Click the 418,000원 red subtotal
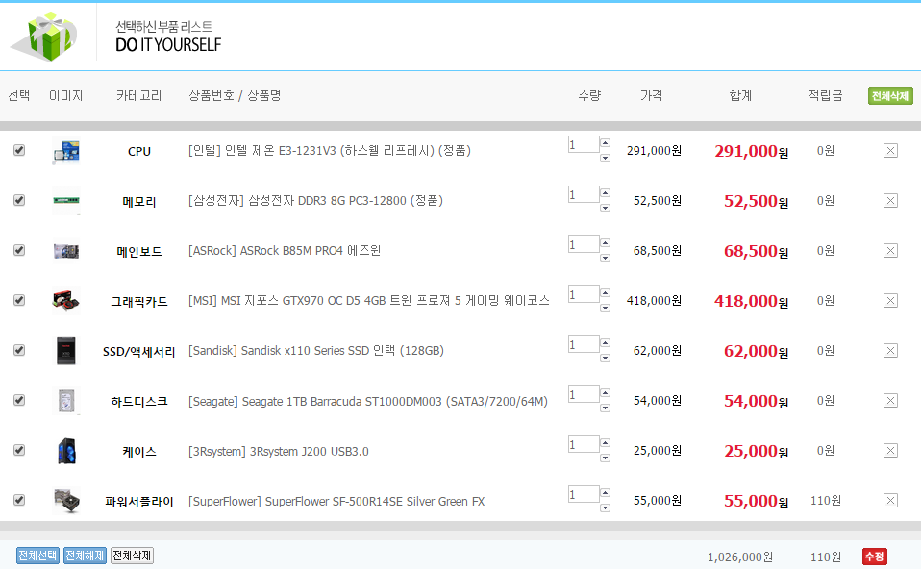This screenshot has height=569, width=921. click(x=751, y=301)
